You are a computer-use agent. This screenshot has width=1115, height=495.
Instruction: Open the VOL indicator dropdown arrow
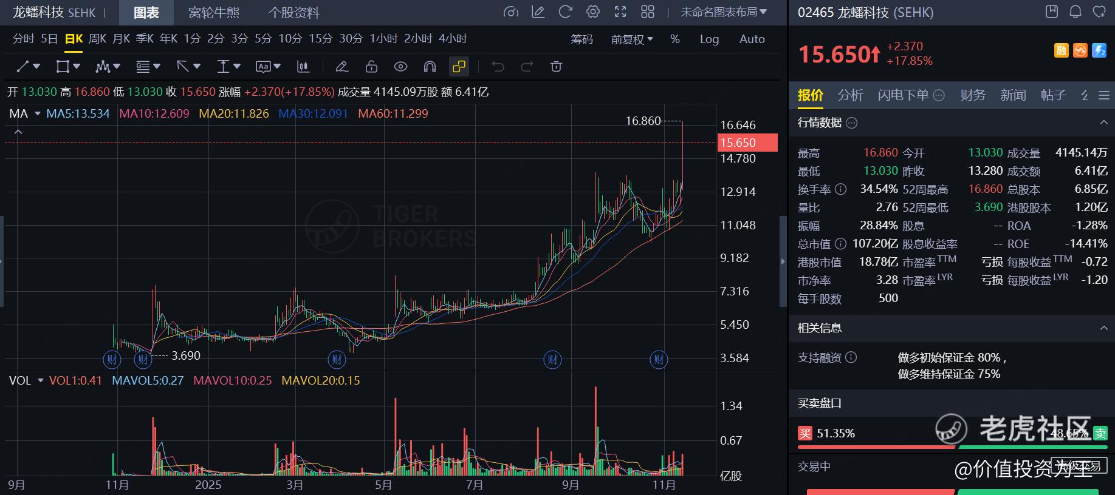point(41,380)
